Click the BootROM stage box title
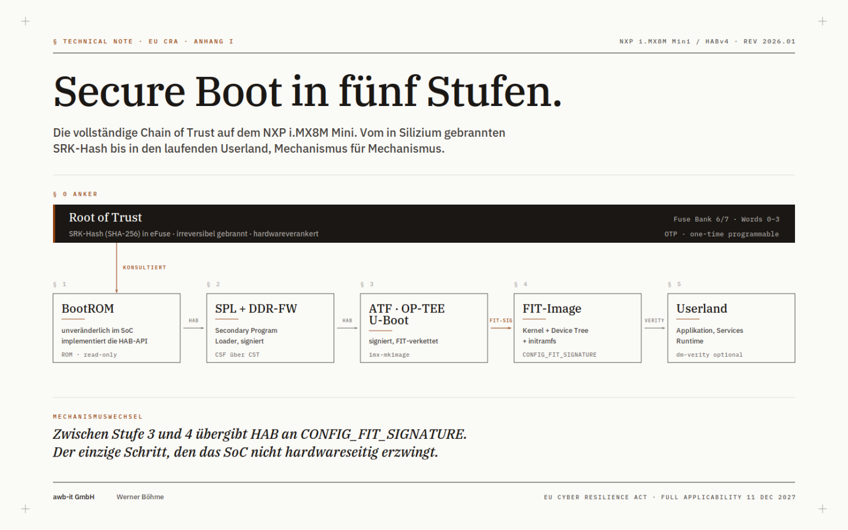 click(88, 308)
